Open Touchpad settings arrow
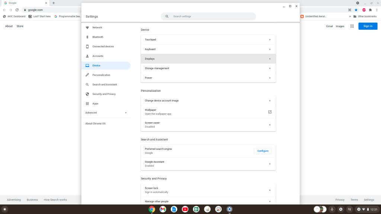Screen dimensions: 381x214 tap(270, 39)
